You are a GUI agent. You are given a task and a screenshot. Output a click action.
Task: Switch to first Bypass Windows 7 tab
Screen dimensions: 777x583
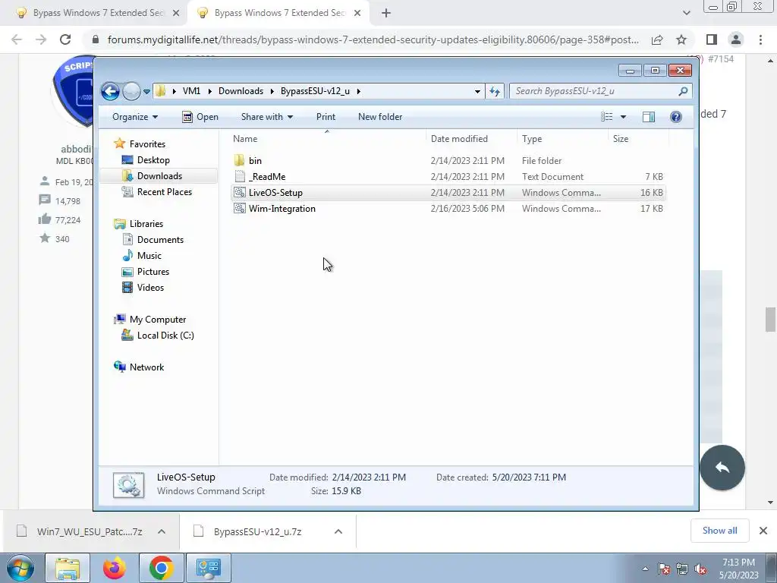point(94,14)
